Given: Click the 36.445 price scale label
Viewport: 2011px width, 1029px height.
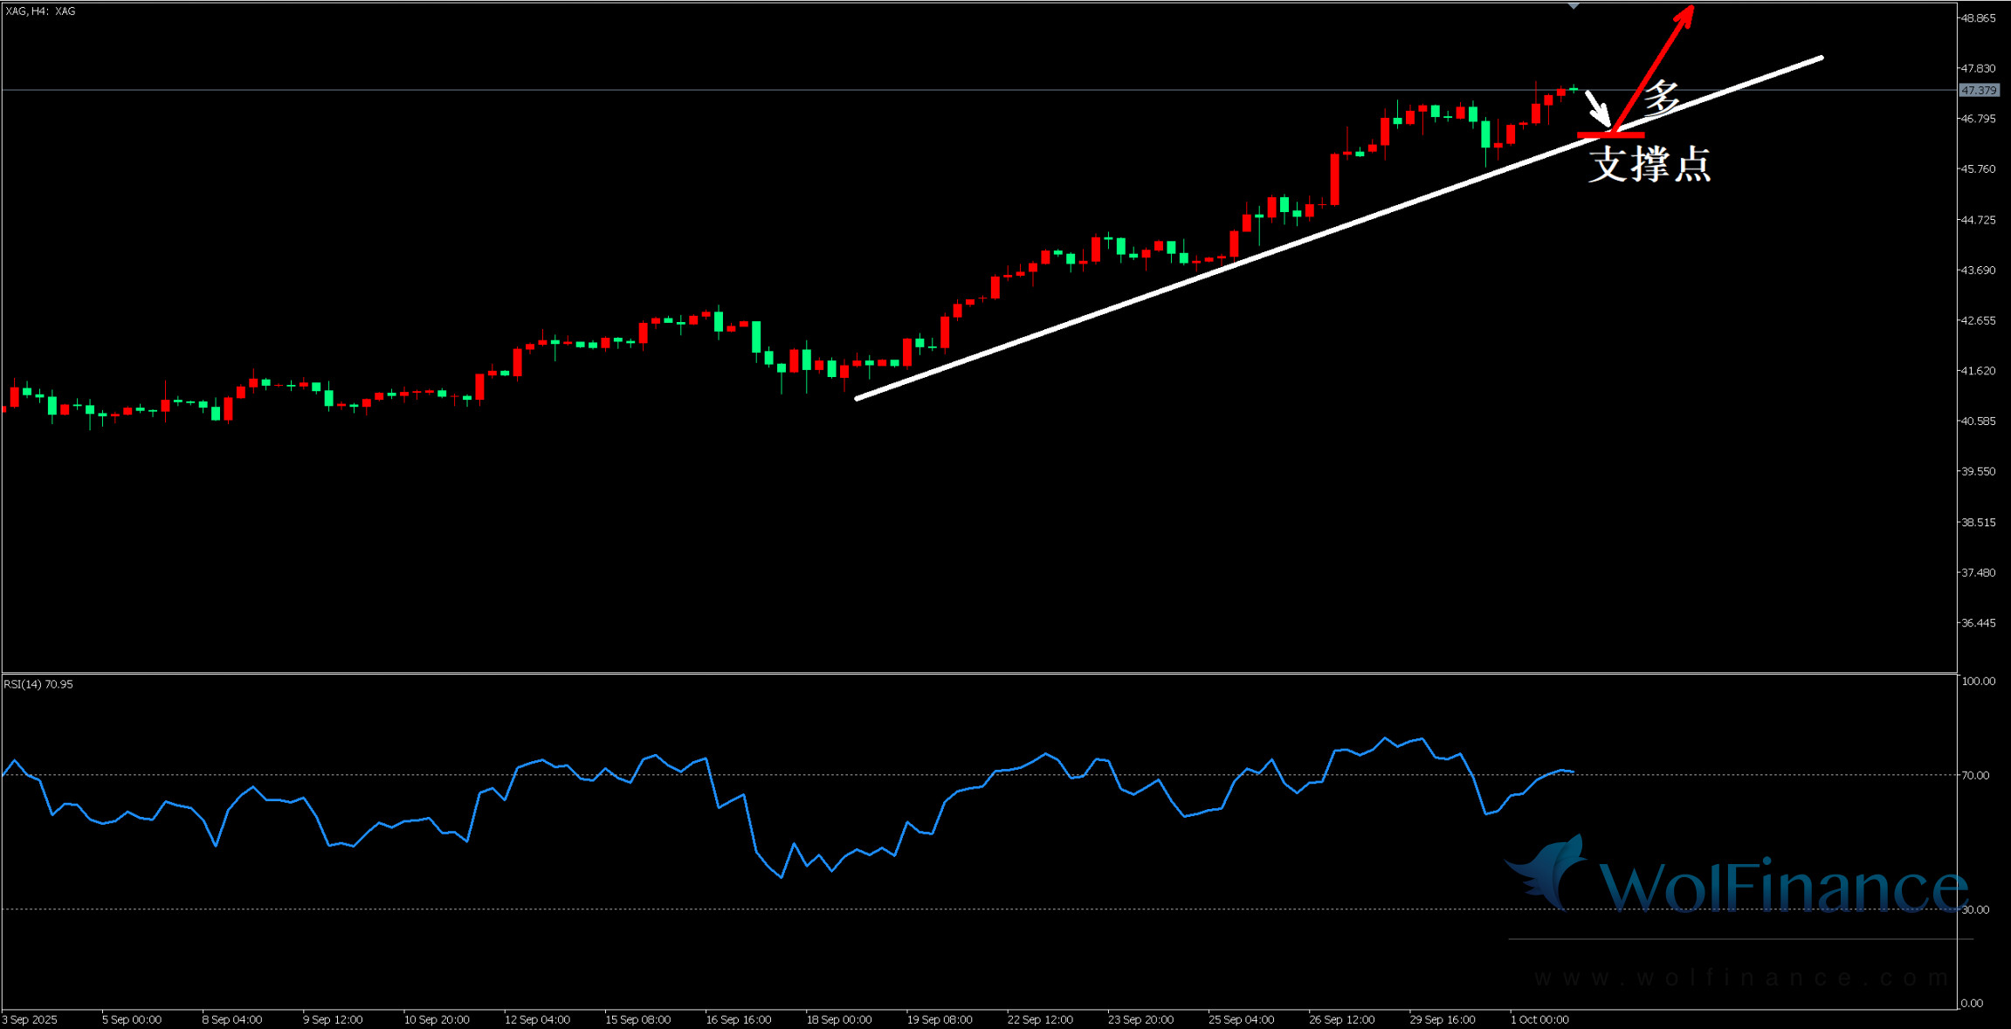Looking at the screenshot, I should click(1978, 623).
